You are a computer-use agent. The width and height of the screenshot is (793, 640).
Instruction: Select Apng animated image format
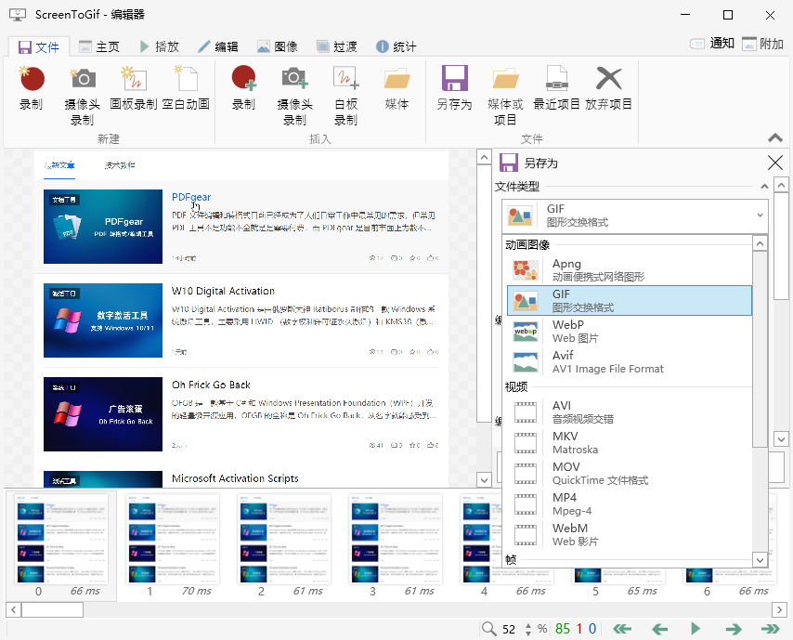point(630,270)
